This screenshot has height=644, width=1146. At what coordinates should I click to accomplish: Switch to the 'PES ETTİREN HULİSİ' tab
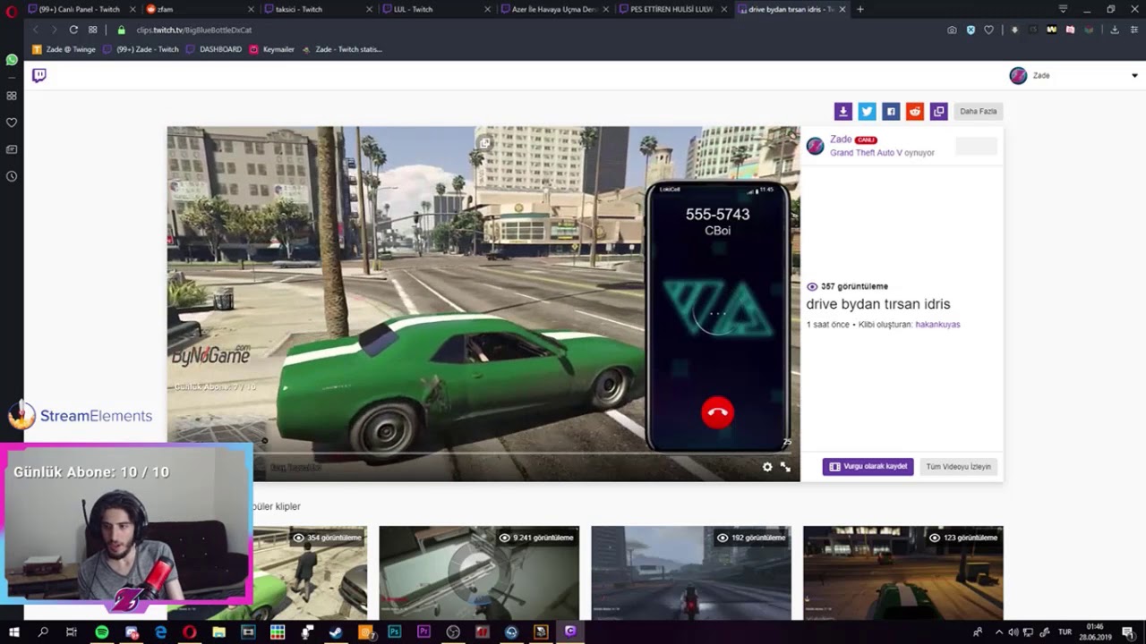pos(673,9)
